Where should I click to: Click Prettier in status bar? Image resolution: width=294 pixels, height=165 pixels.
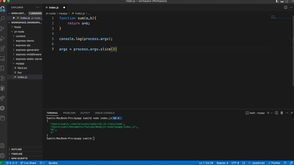(274, 163)
